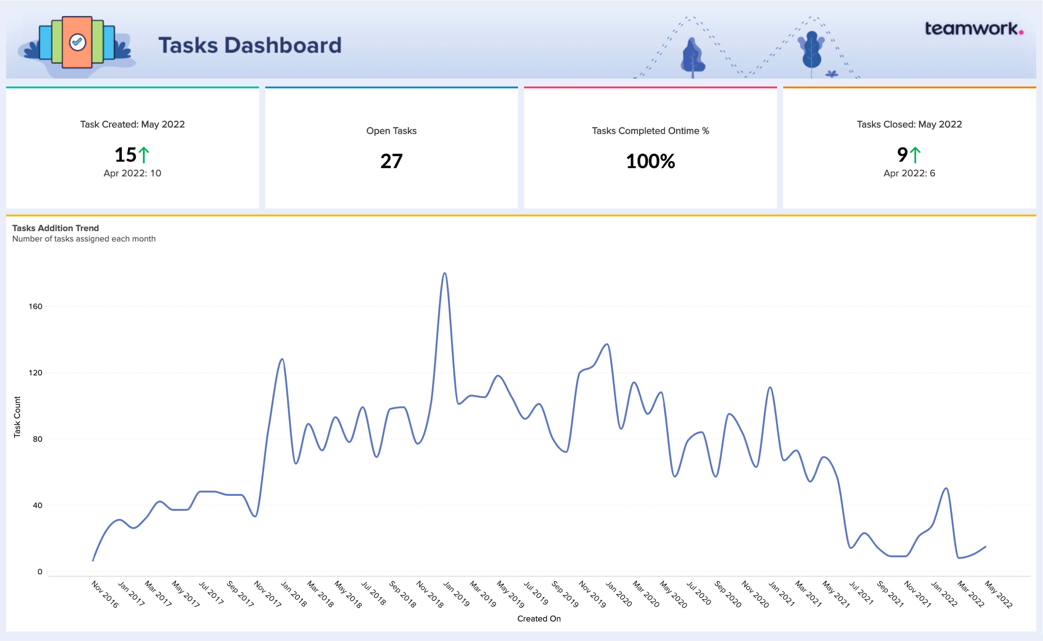Click the Apr 2022: 10 comparison text
1043x641 pixels.
[x=132, y=173]
